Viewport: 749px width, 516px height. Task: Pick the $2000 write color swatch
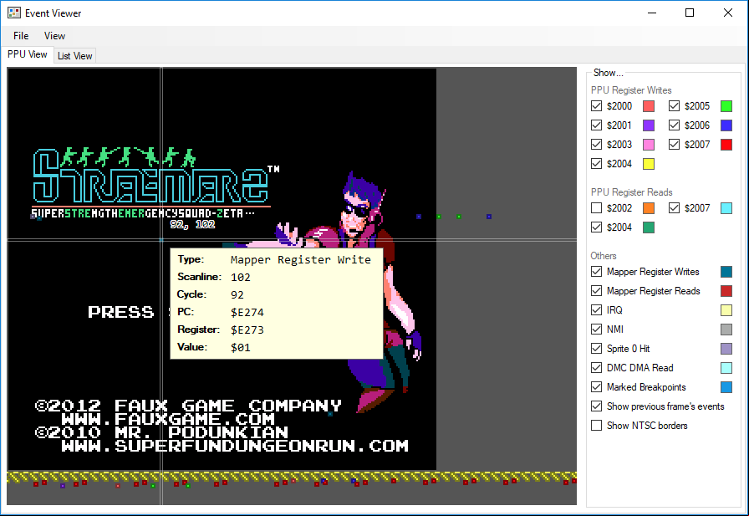click(x=649, y=106)
